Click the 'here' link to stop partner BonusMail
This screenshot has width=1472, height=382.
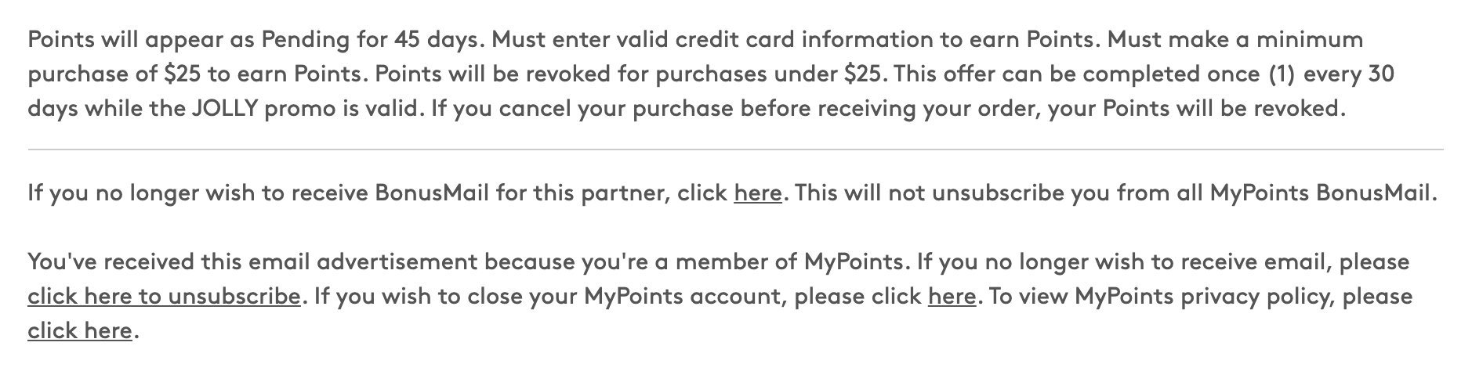pyautogui.click(x=758, y=193)
